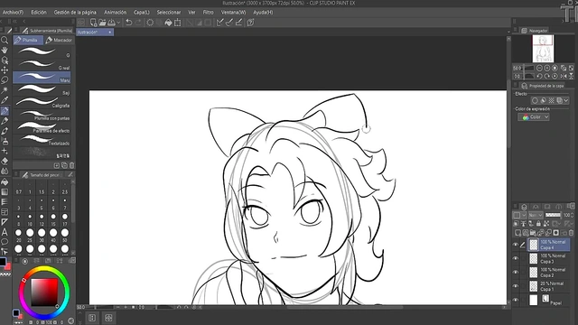
Task: Delete sub tool via trash icon
Action: point(72,165)
